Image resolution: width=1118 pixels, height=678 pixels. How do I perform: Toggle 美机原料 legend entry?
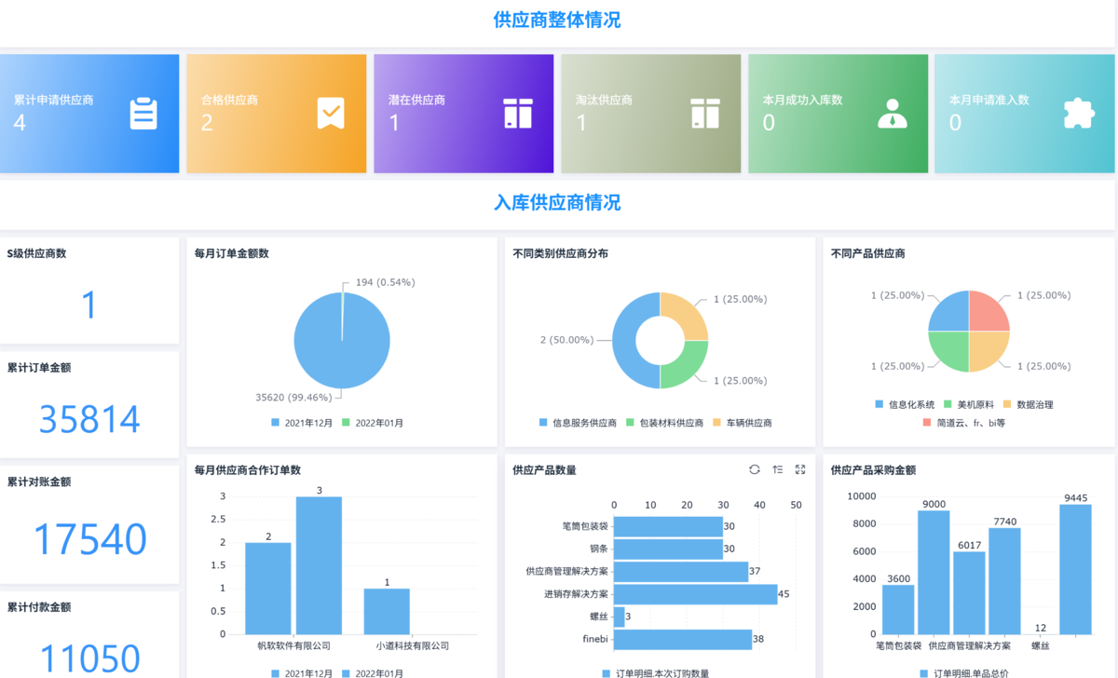969,404
